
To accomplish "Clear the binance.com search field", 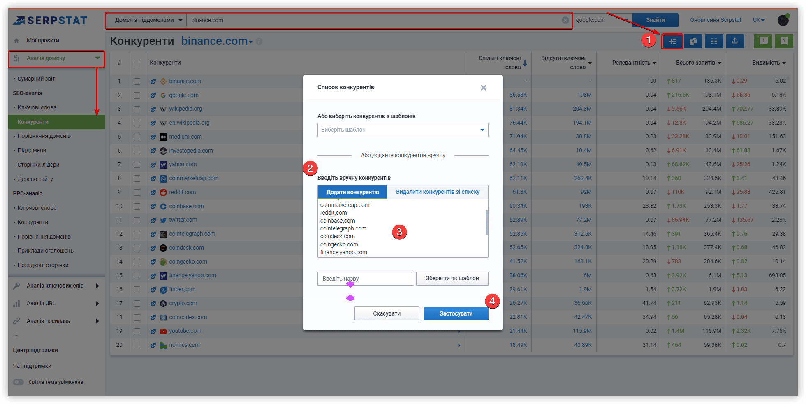I will click(565, 20).
